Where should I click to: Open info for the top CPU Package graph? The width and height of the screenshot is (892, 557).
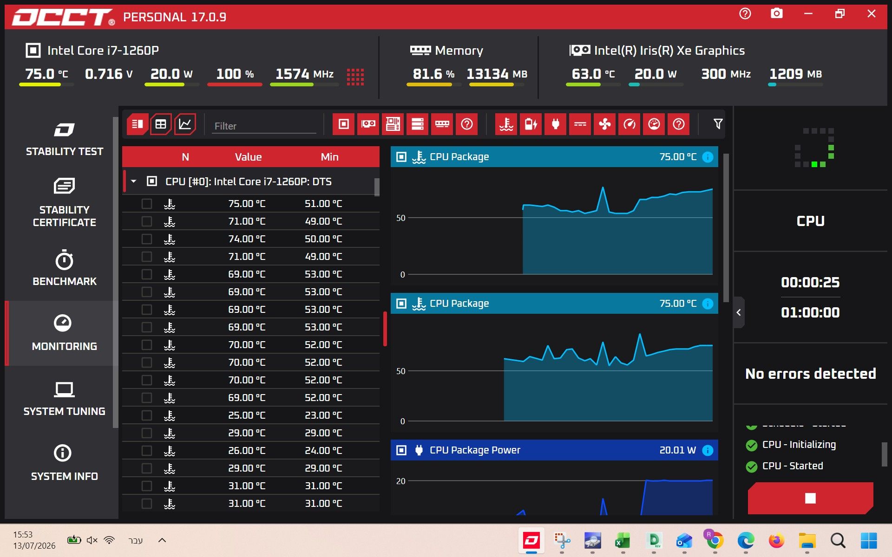click(708, 157)
